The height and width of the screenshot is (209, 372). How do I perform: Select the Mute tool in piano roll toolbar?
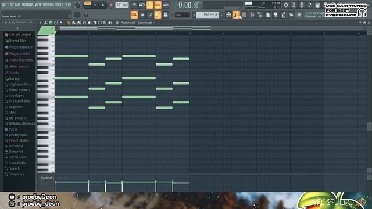tap(90, 23)
